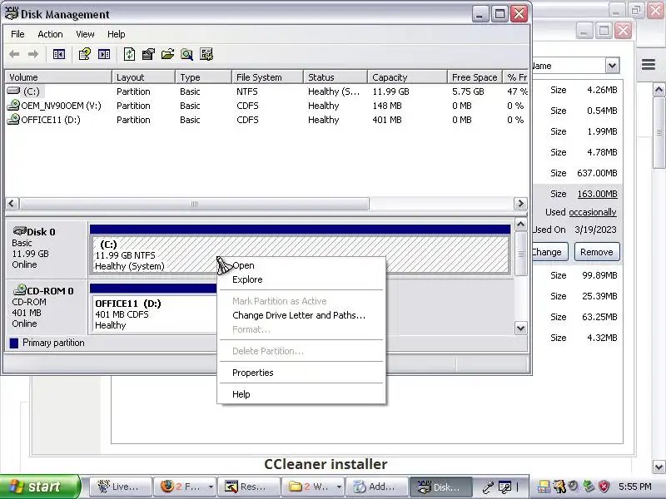Viewport: 666px width, 499px height.
Task: Click the Explore magnifier toolbar icon
Action: click(186, 54)
